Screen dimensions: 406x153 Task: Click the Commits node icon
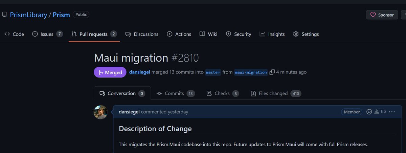pyautogui.click(x=159, y=93)
